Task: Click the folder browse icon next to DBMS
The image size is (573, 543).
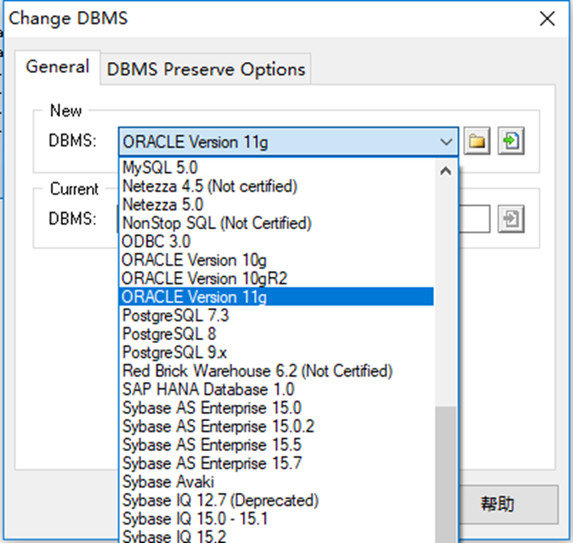Action: click(477, 141)
